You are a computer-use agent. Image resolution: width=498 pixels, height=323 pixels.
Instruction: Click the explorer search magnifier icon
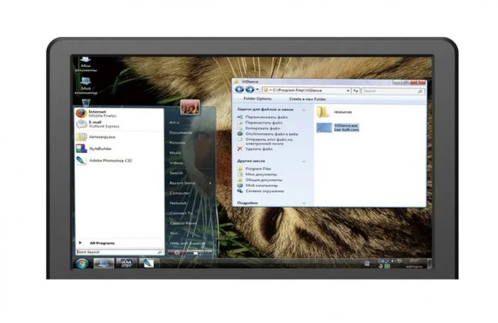[420, 91]
